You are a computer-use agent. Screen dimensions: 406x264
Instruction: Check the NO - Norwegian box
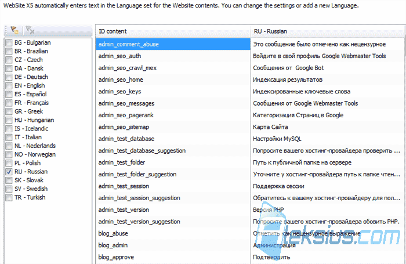click(9, 154)
